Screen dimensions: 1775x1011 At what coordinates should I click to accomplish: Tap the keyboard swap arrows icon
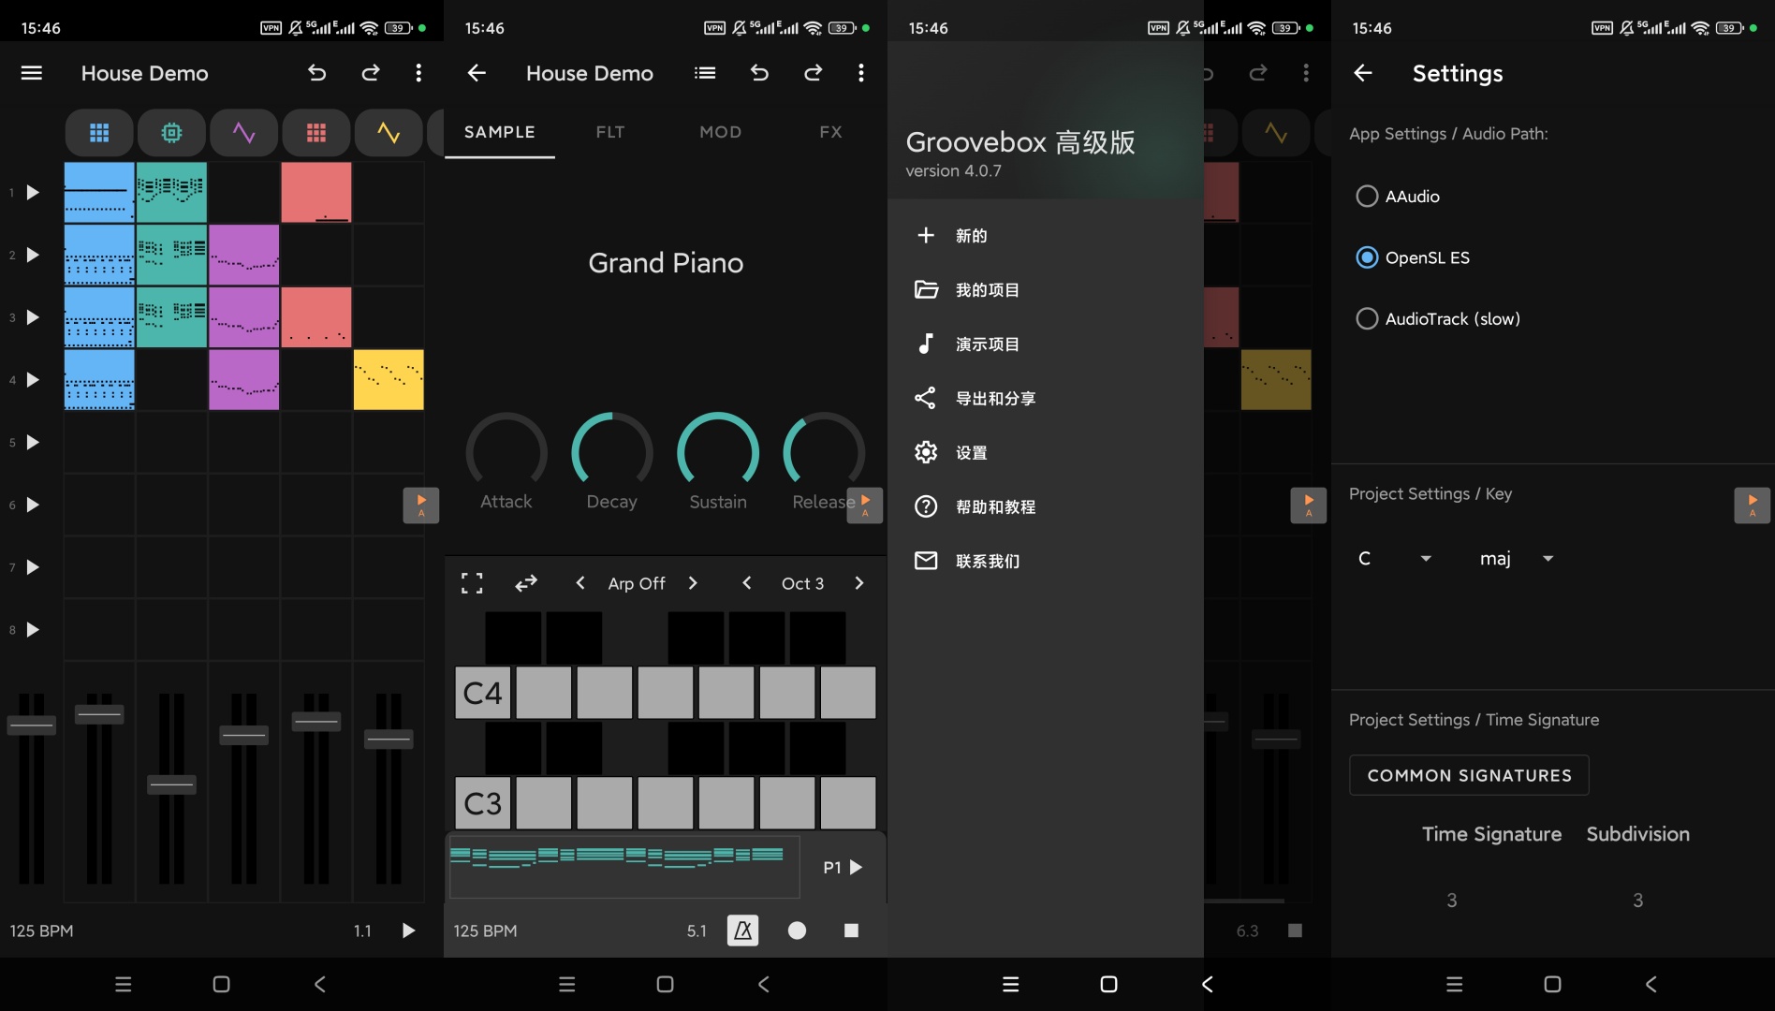(526, 582)
